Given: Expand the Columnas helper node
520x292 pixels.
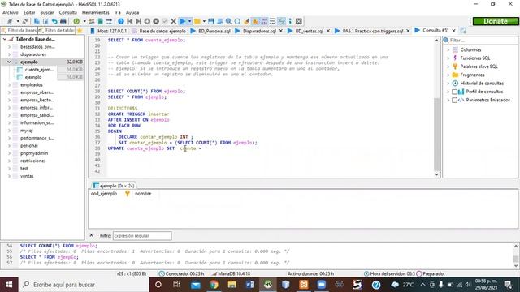Looking at the screenshot, I should pyautogui.click(x=448, y=49).
